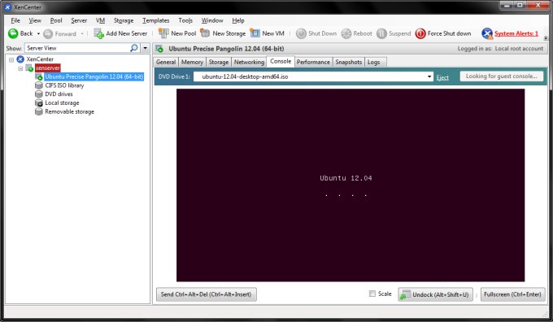Click Looking for guest console button

click(502, 76)
